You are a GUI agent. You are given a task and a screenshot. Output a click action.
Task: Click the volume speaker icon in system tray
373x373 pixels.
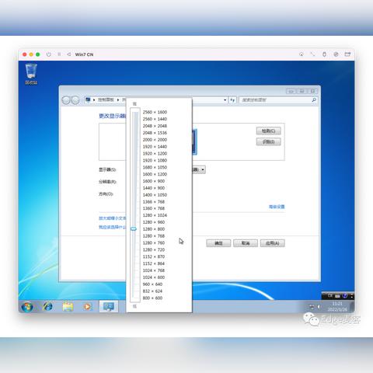point(319,307)
